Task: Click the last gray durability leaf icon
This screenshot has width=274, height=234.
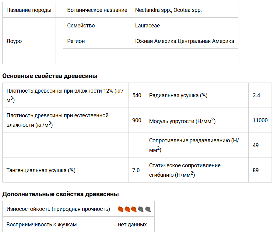Action: coord(148,209)
